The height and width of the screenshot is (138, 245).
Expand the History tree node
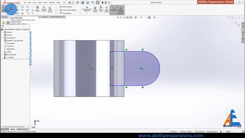[2, 32]
